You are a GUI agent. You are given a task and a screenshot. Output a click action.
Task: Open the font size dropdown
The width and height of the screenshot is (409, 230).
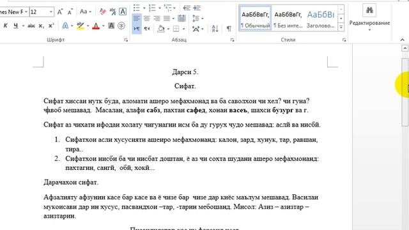point(51,11)
